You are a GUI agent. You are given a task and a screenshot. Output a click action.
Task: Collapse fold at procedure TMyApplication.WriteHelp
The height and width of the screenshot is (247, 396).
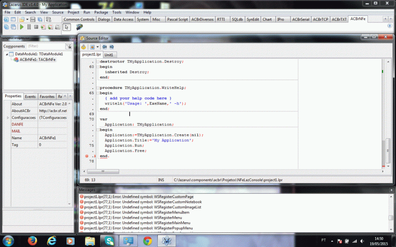tap(98, 88)
